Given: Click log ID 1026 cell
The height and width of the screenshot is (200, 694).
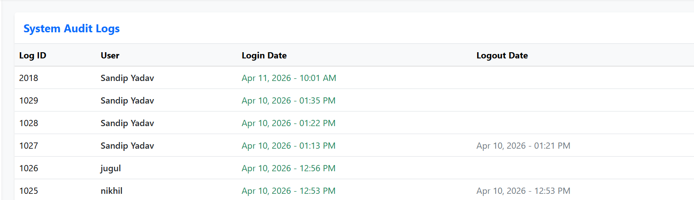Looking at the screenshot, I should (x=29, y=169).
